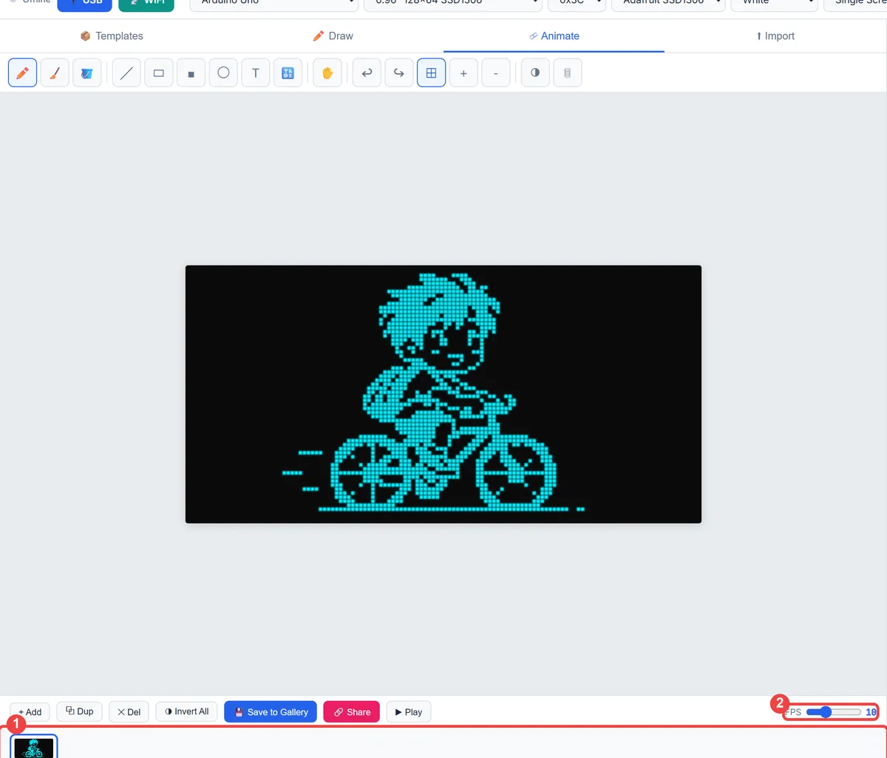Add a new animation frame
This screenshot has width=887, height=758.
(30, 712)
